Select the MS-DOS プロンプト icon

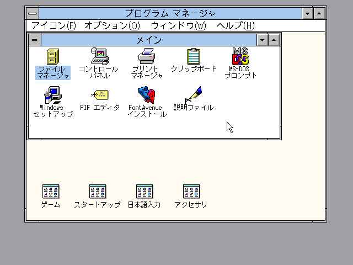[x=240, y=56]
